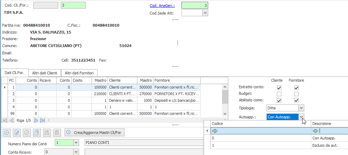The height and width of the screenshot is (155, 348).
Task: Click the save floppy disk icon
Action: point(47,133)
